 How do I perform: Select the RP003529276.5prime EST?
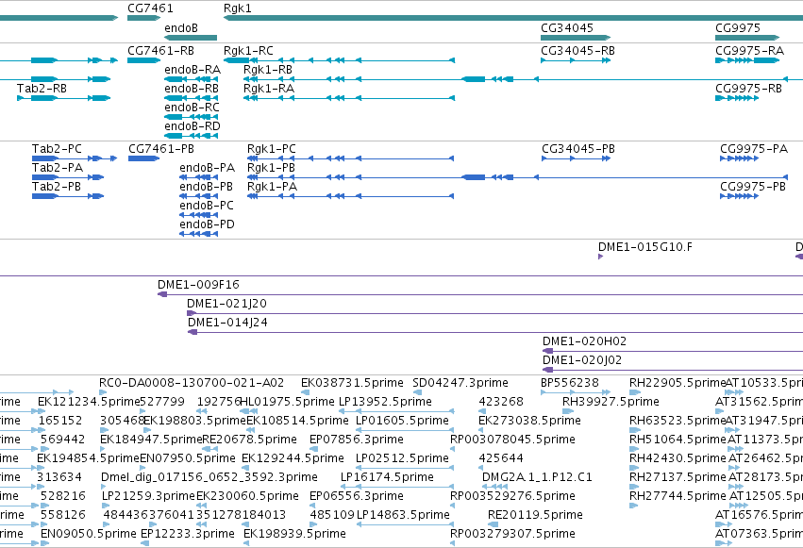coord(453,506)
